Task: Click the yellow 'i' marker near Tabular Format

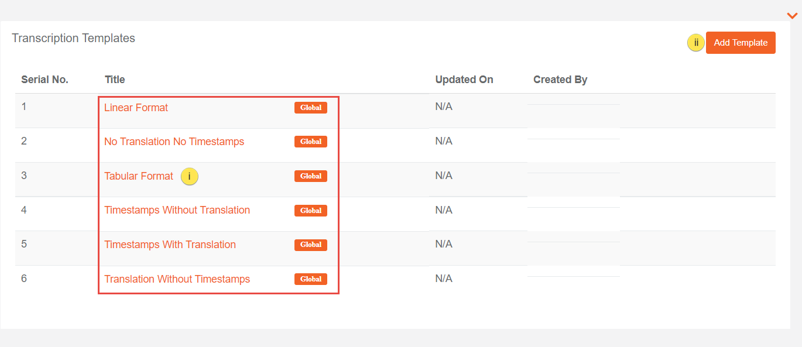Action: (x=190, y=176)
